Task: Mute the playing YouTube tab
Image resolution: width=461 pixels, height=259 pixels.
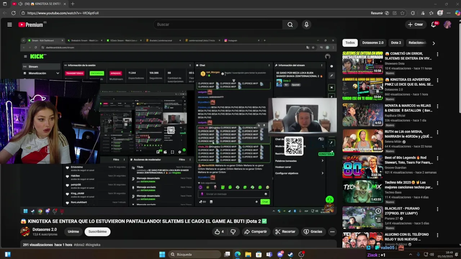Action: tap(21, 4)
